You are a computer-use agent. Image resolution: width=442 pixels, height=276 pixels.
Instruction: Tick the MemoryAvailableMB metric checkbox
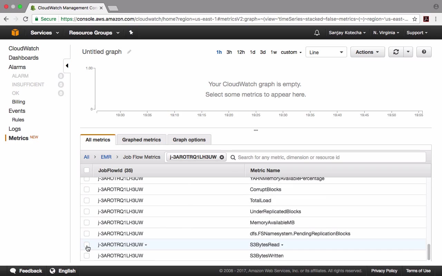point(87,223)
